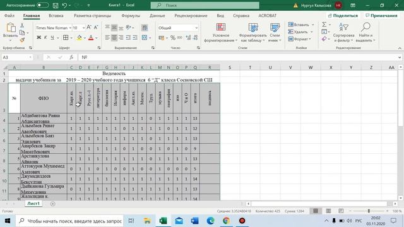Expand the Merge and Center dropdown arrow
This screenshot has width=404, height=227.
pos(150,38)
